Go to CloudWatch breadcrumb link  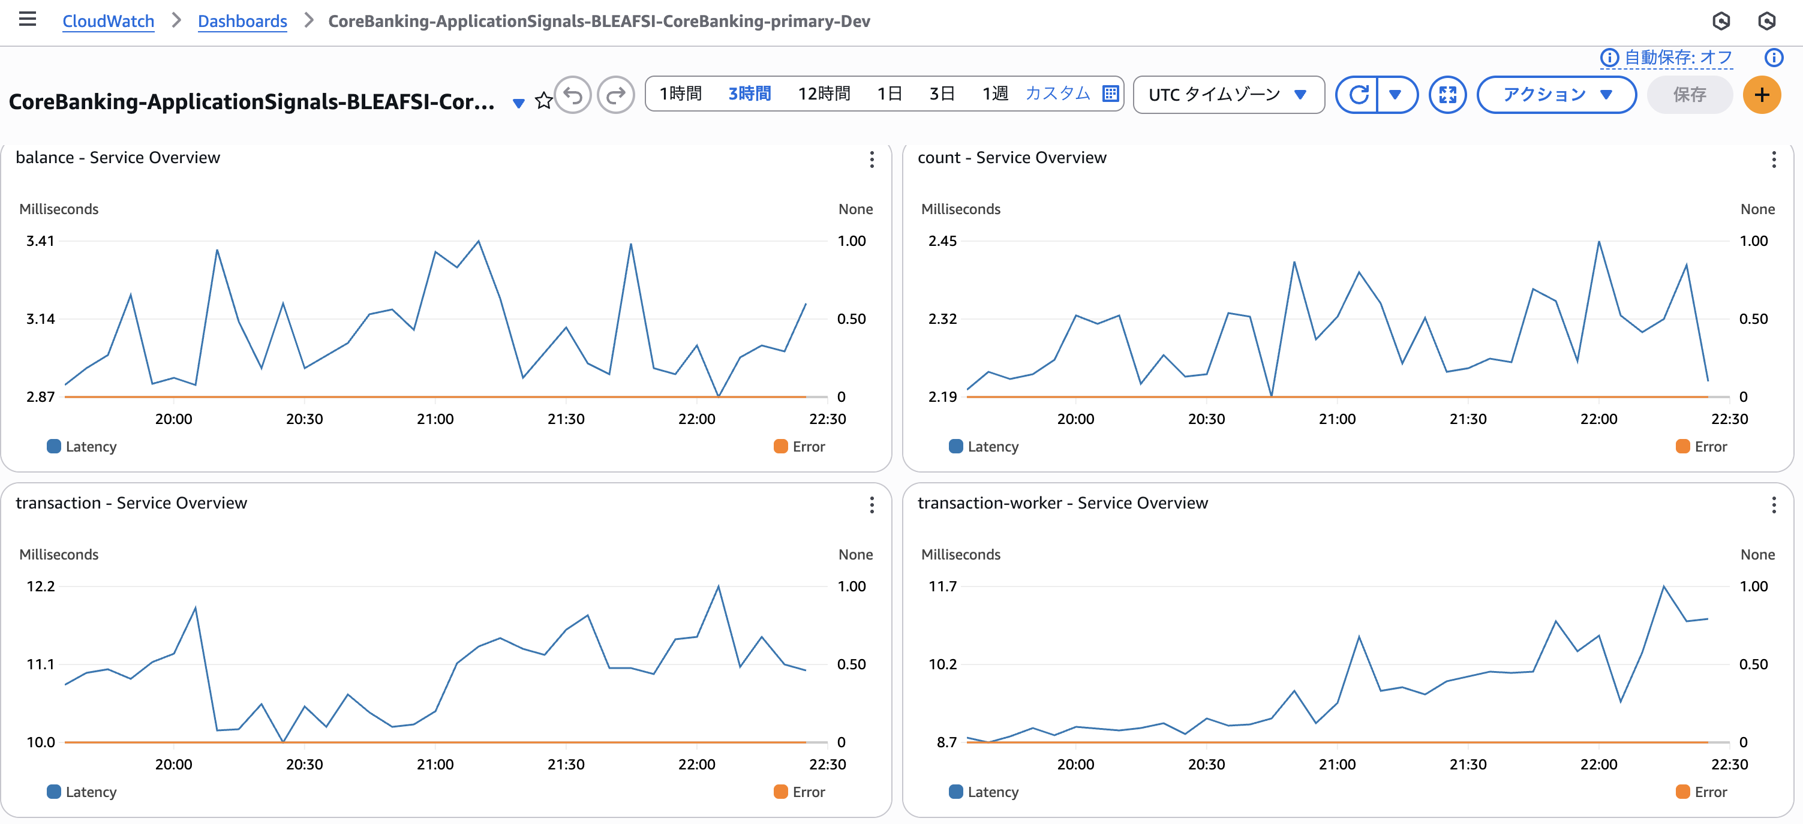coord(109,21)
